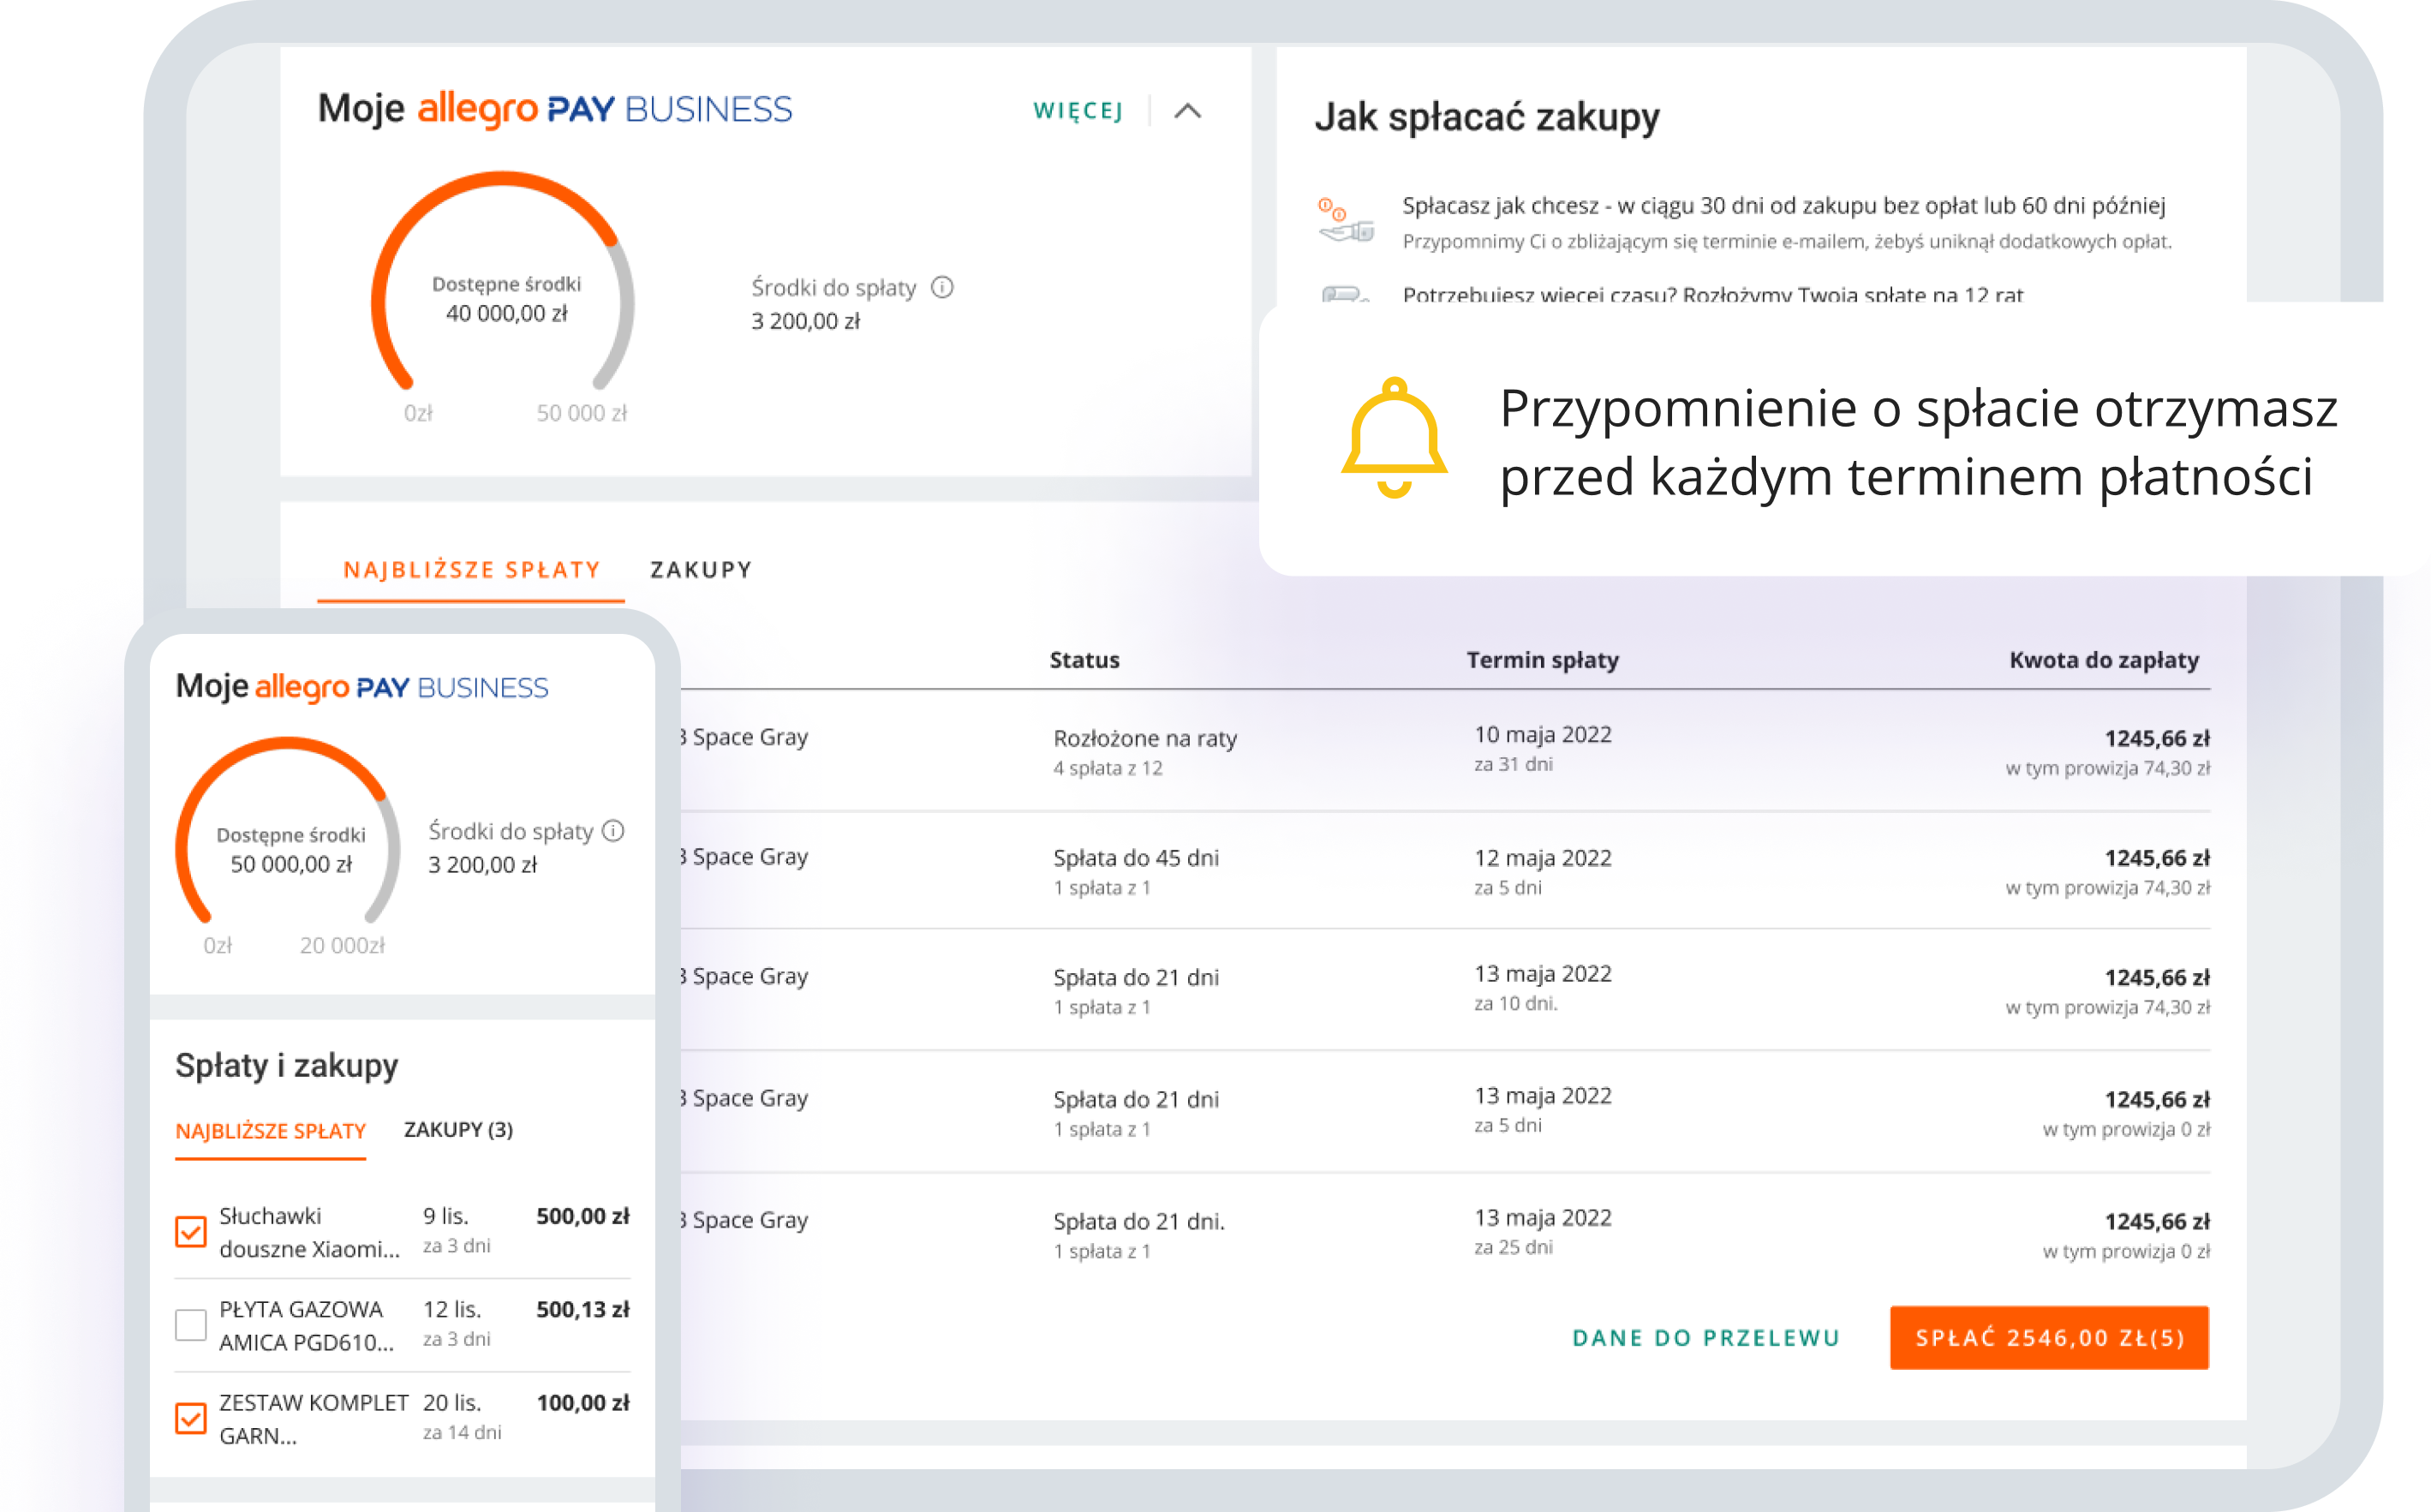Collapse the Moje allegro Pay panel with chevron
Viewport: 2431px width, 1512px height.
[1187, 111]
